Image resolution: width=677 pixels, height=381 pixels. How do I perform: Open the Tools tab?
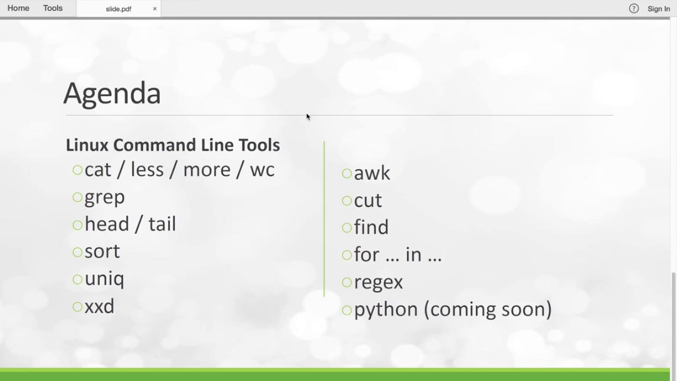tap(53, 8)
